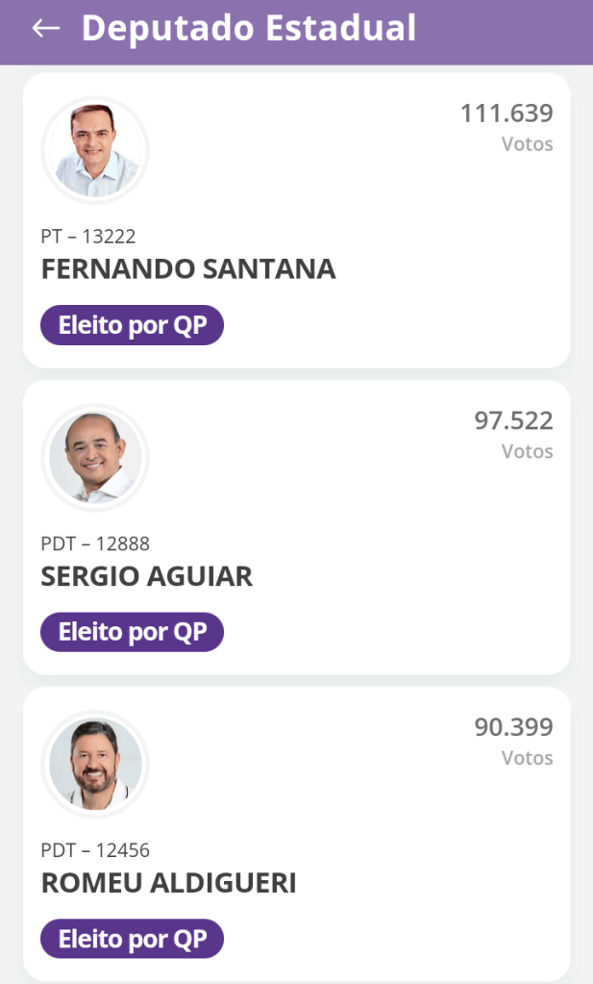Select the ROMEU ALDIGUERI name

pos(169,883)
